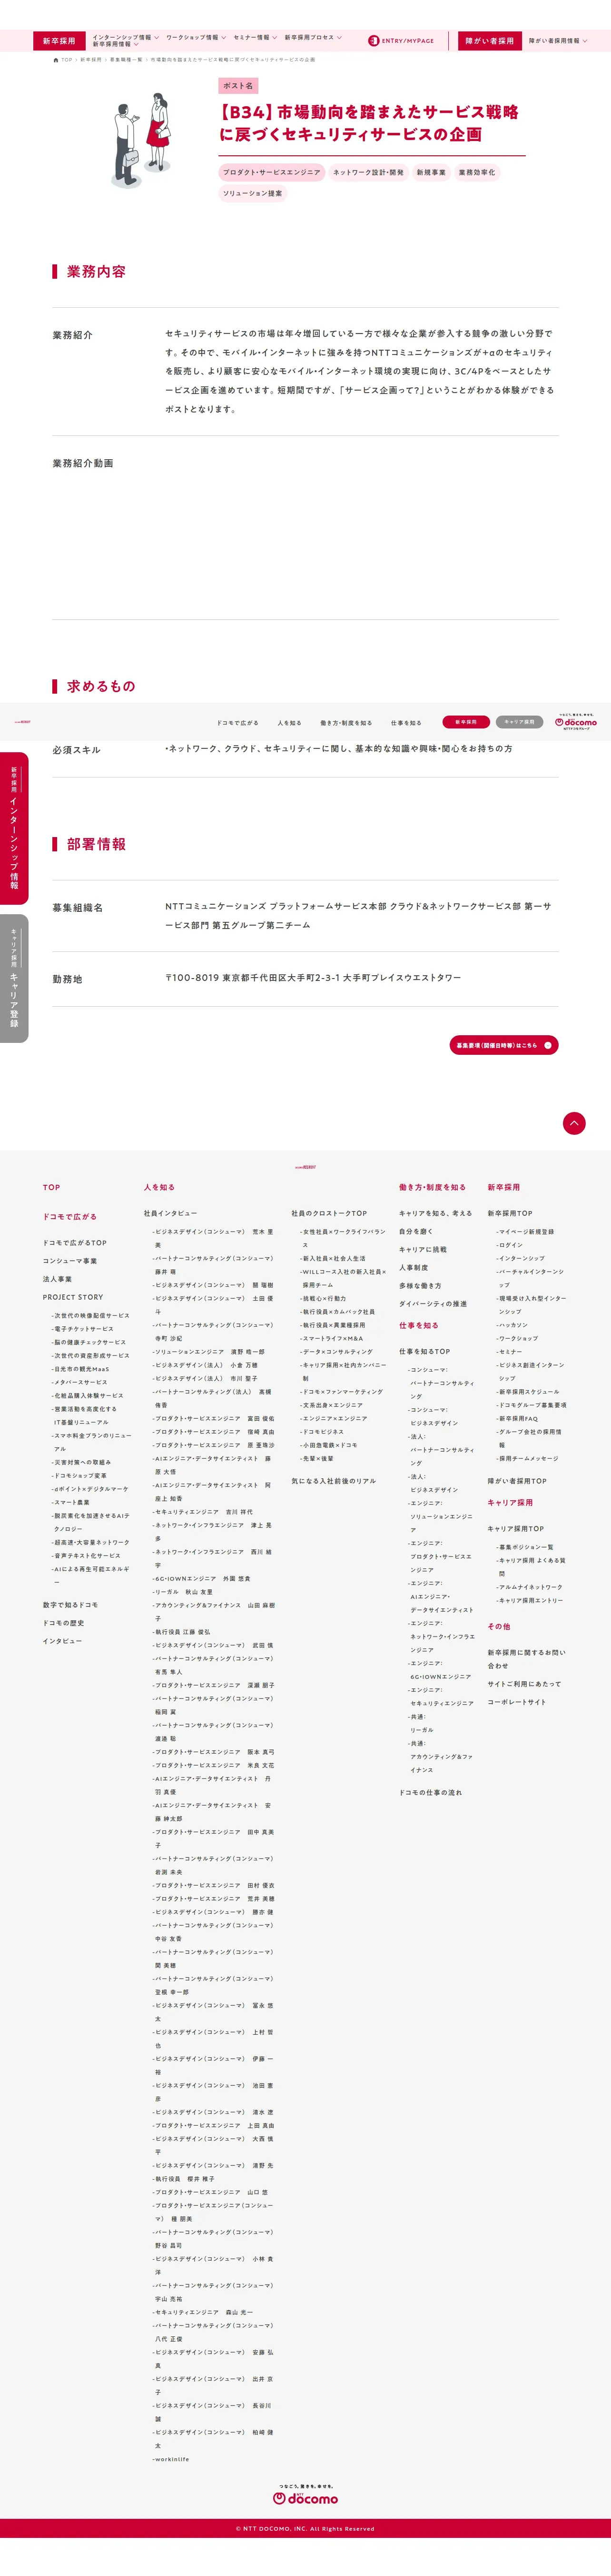Open キャリア採用TOP in the footer

pos(515,1529)
